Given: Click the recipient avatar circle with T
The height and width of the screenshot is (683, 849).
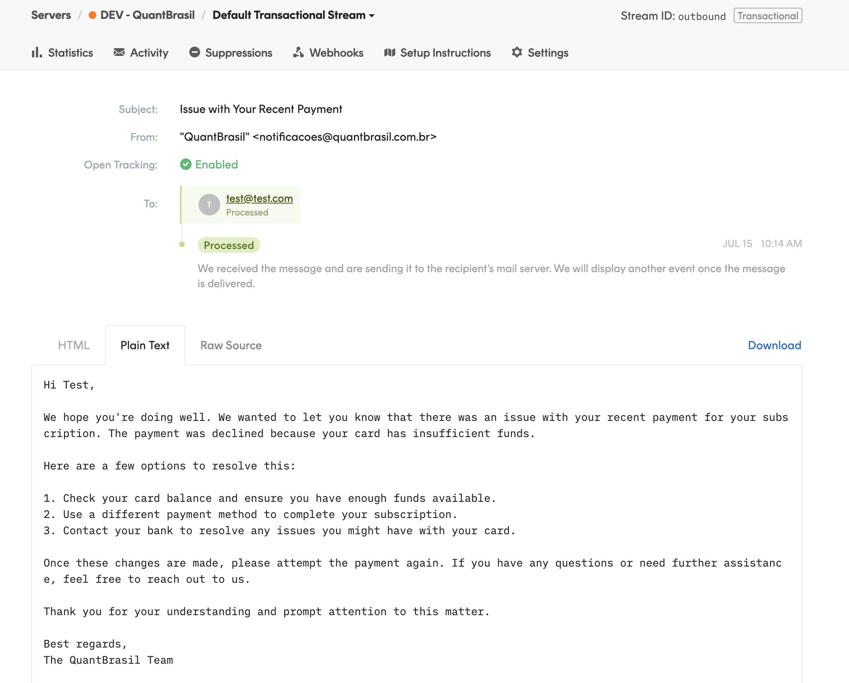Looking at the screenshot, I should 209,205.
